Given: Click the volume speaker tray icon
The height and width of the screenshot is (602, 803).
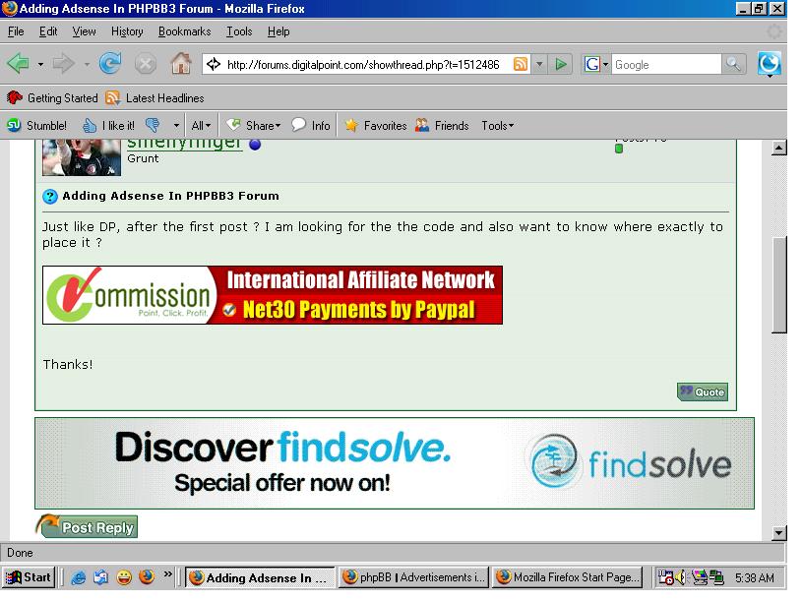Looking at the screenshot, I should (681, 578).
